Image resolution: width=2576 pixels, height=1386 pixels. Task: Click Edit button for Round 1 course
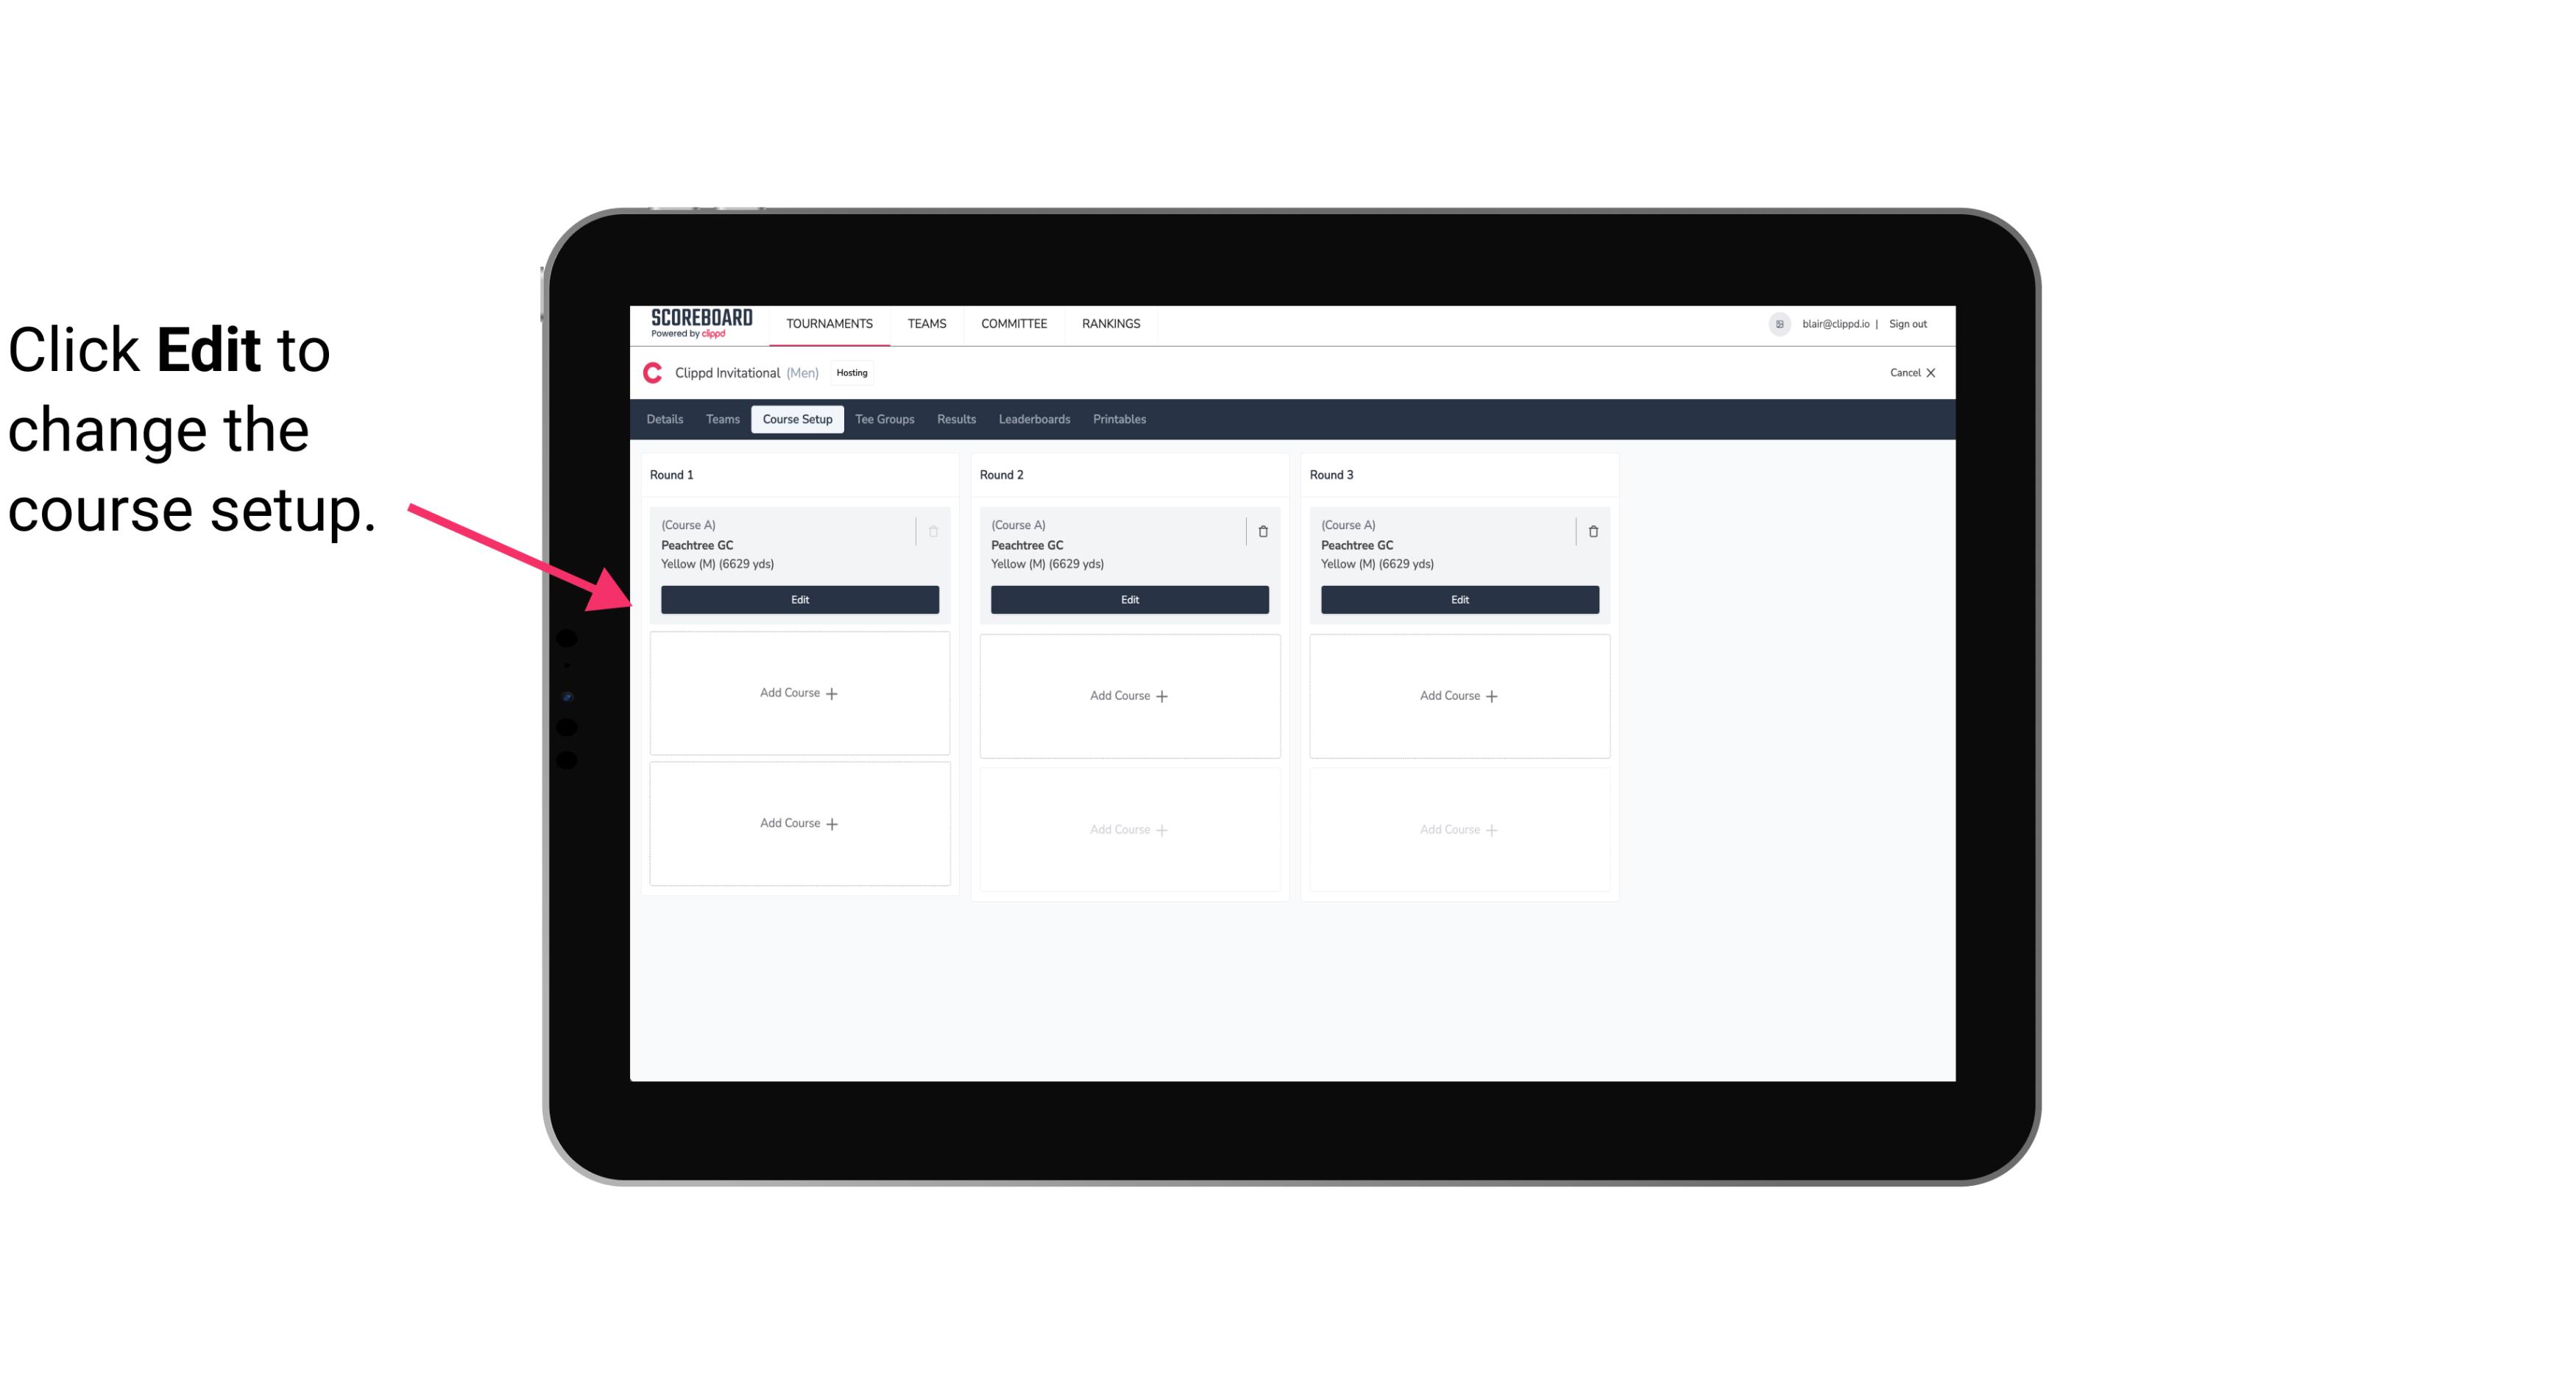pyautogui.click(x=799, y=599)
